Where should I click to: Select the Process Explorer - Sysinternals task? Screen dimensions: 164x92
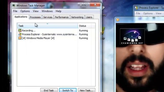click(56, 34)
